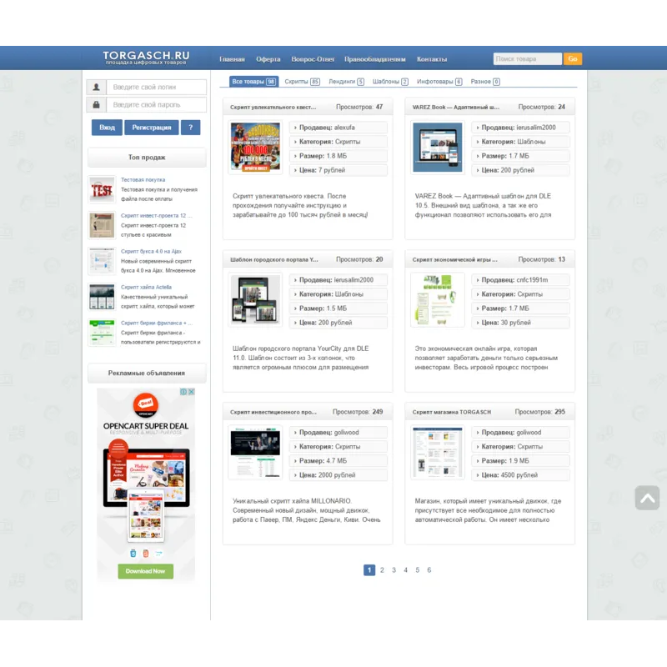This screenshot has height=667, width=667.
Task: Focus the Поиск товара search field
Action: tap(527, 59)
